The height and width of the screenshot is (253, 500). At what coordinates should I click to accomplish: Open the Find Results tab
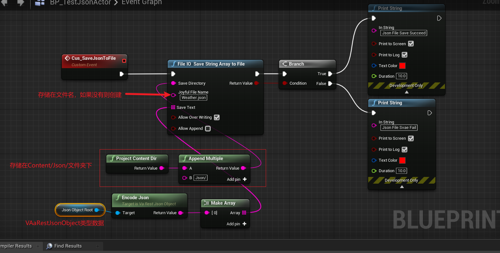tap(68, 246)
